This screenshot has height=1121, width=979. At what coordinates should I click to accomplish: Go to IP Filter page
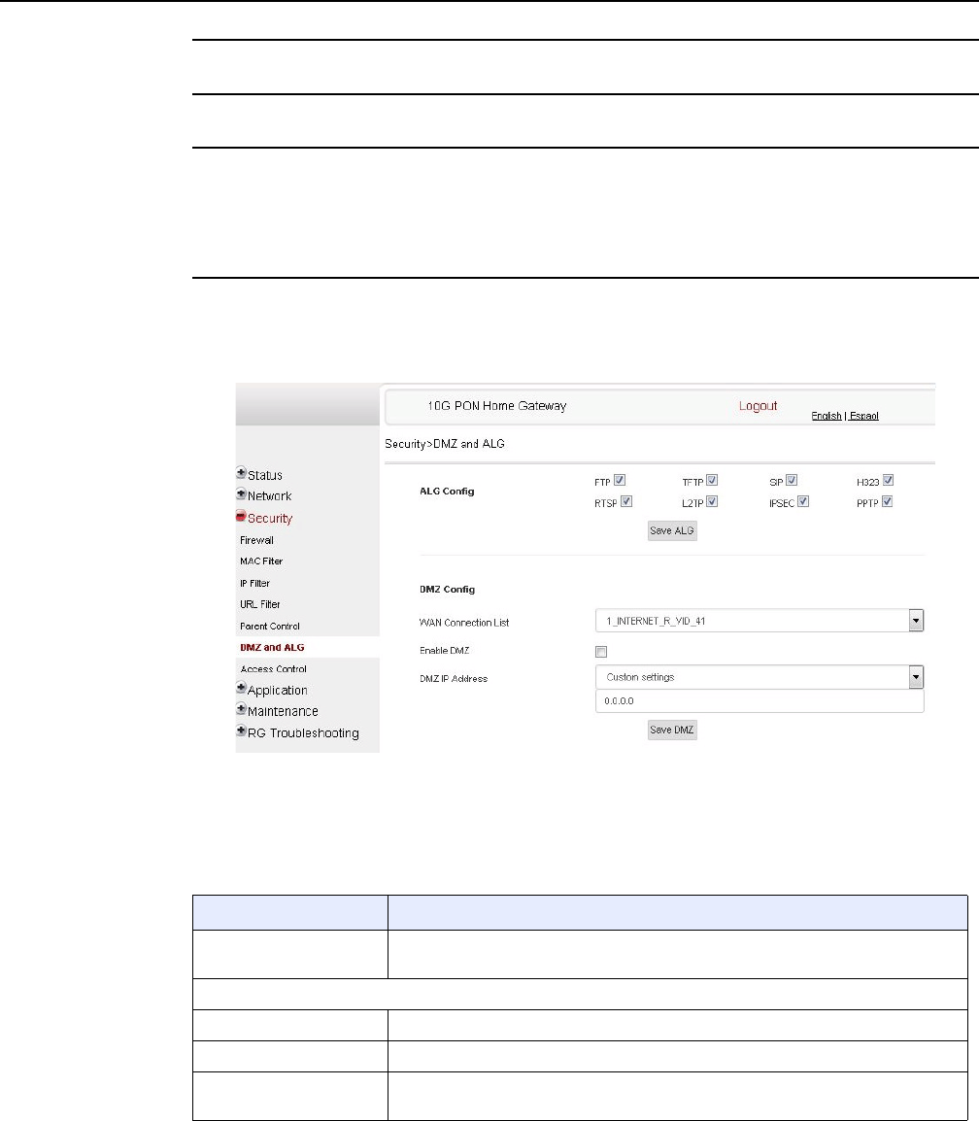click(x=254, y=584)
